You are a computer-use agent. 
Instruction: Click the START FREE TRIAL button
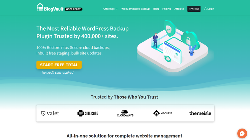tap(59, 65)
